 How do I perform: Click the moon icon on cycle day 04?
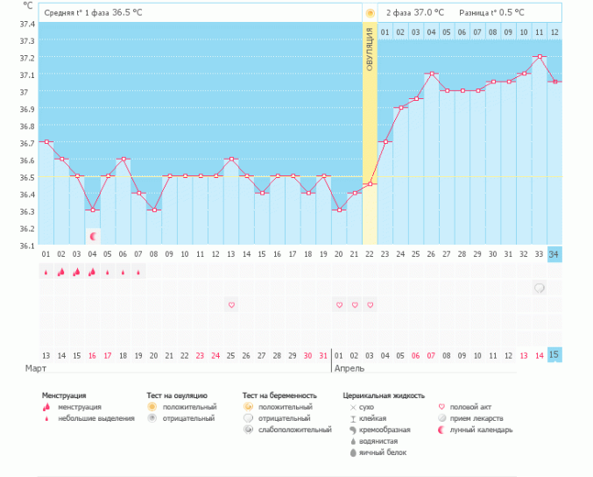pos(92,236)
